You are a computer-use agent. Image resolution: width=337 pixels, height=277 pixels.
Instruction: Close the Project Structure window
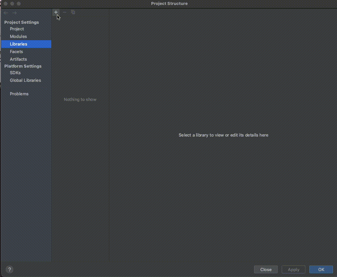pos(6,4)
